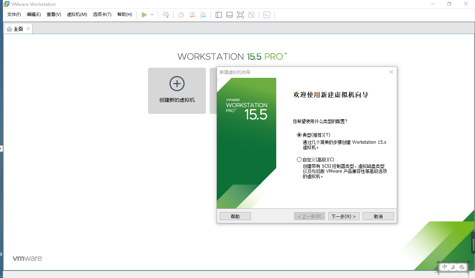
Task: Click the full screen mode icon
Action: (x=240, y=15)
